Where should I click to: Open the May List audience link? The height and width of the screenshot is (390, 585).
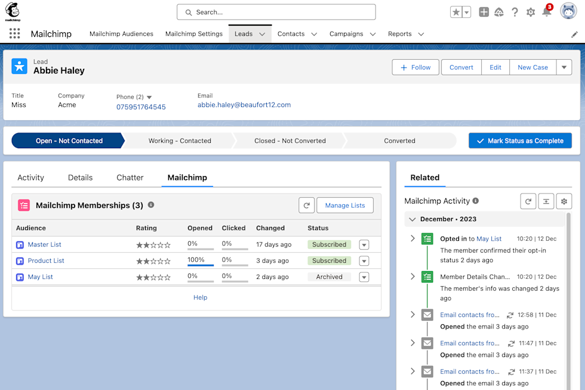[39, 277]
